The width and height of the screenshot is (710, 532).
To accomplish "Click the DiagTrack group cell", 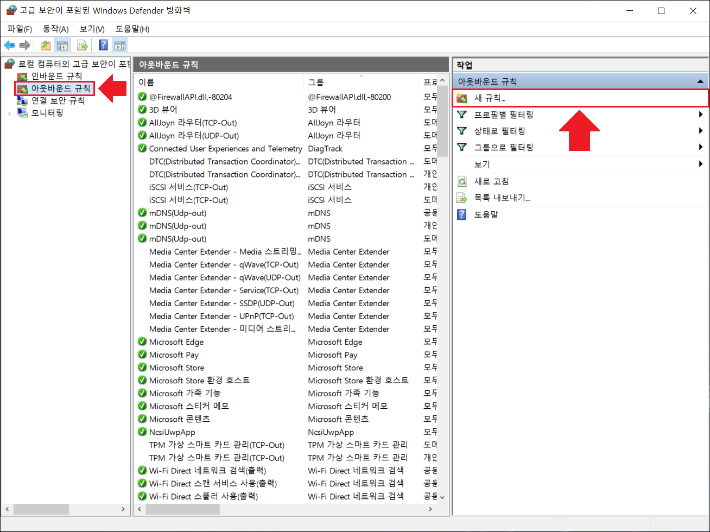I will 326,149.
